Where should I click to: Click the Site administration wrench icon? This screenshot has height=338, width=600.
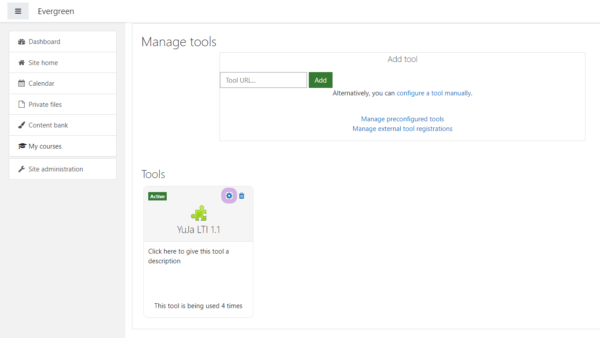click(22, 169)
